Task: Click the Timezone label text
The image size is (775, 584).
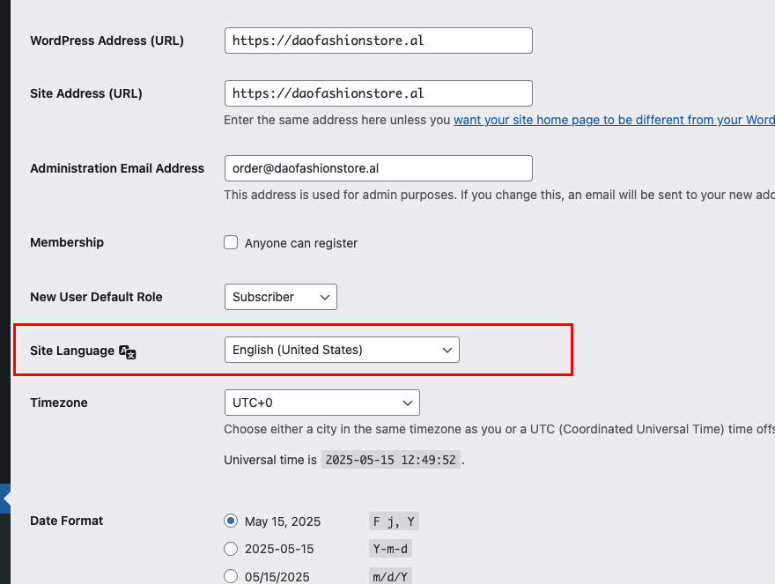Action: (x=59, y=403)
